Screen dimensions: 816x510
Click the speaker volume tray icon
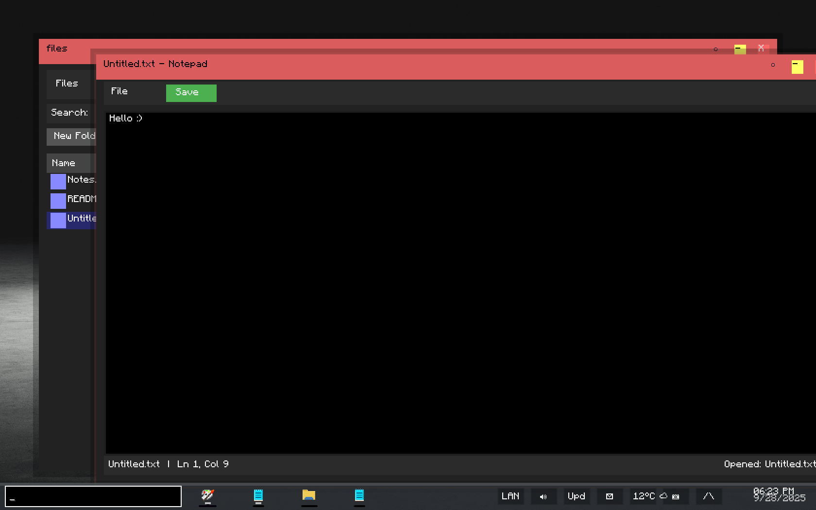(x=543, y=496)
